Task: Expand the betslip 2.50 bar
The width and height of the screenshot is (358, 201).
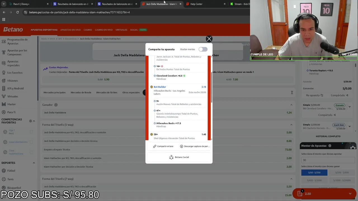Action: (x=325, y=193)
